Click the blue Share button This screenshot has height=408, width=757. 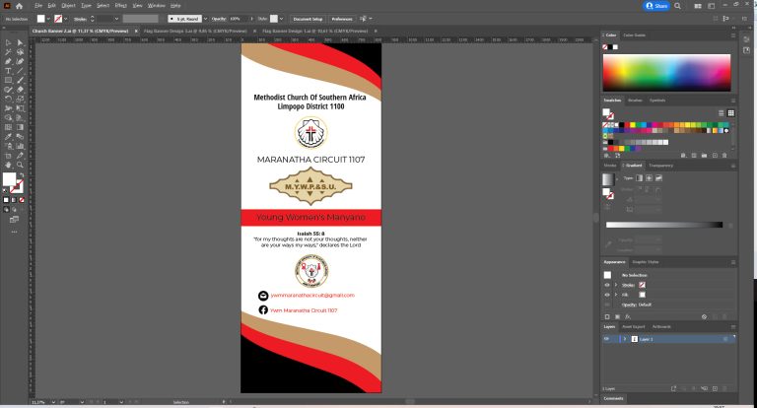point(656,6)
